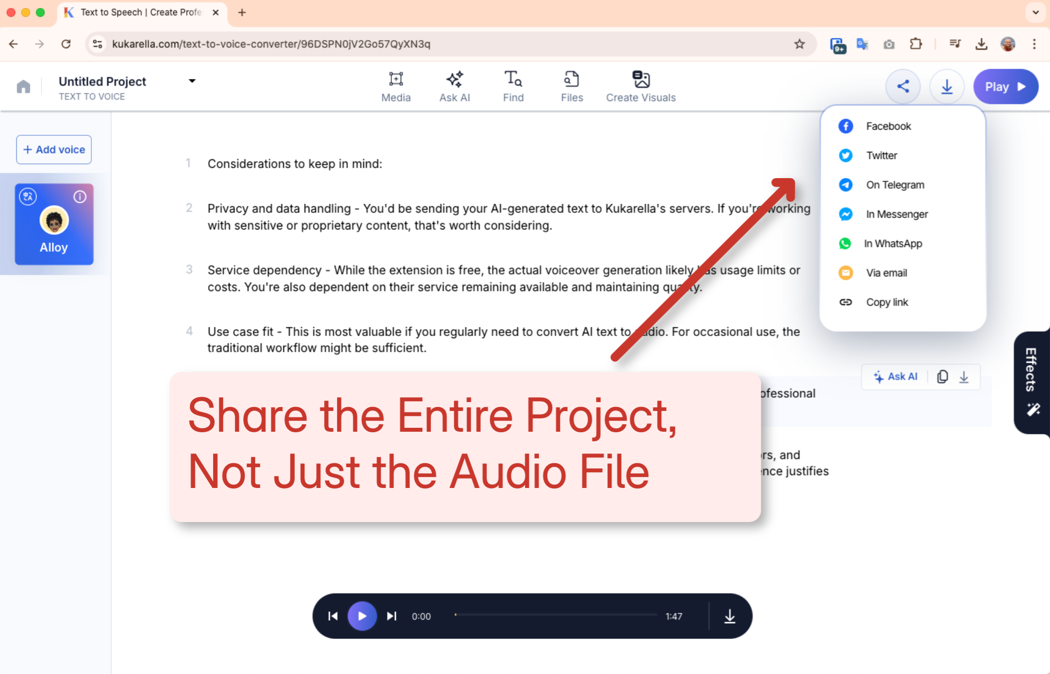Close the Text to Speech tab
Screen dimensions: 1050x674
216,12
